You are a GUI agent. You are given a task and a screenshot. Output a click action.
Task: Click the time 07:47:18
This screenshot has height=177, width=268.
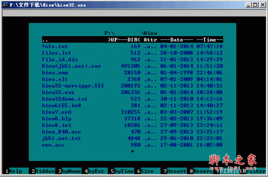pos(209,46)
